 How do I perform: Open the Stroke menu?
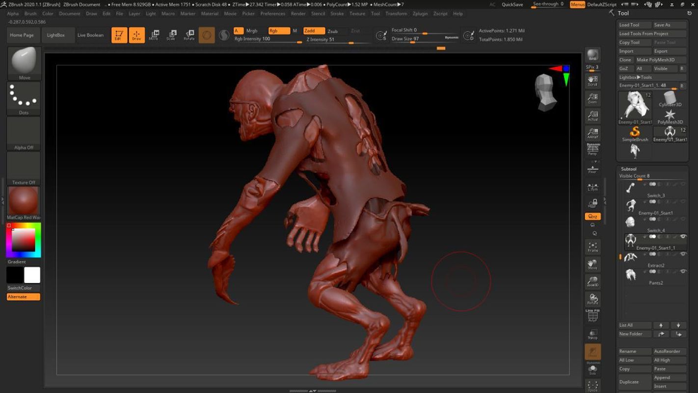[x=337, y=14]
